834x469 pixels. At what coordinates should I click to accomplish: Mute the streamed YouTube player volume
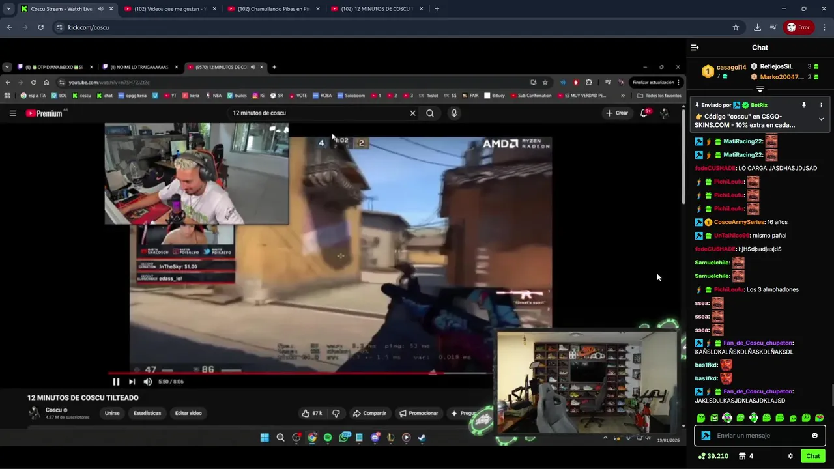(x=147, y=382)
